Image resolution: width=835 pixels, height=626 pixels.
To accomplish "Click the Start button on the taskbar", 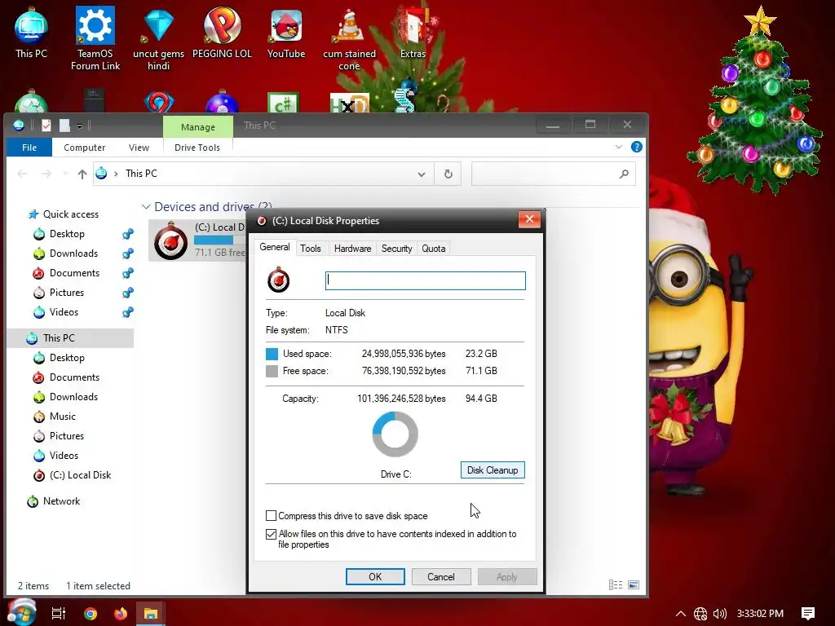I will coord(21,612).
